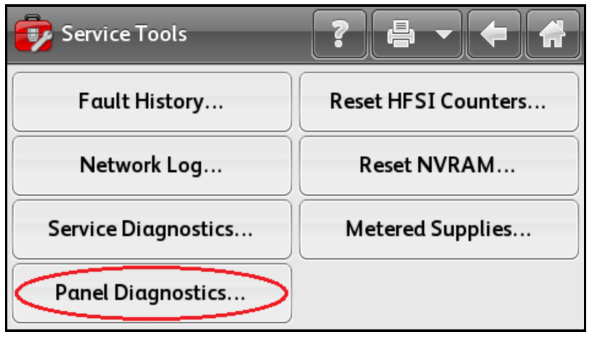Expand the print options dropdown arrow
The image size is (593, 338).
443,34
